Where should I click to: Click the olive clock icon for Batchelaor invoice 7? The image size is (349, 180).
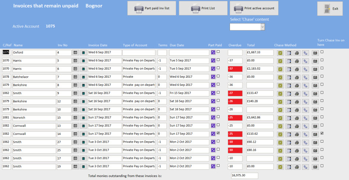[280, 77]
